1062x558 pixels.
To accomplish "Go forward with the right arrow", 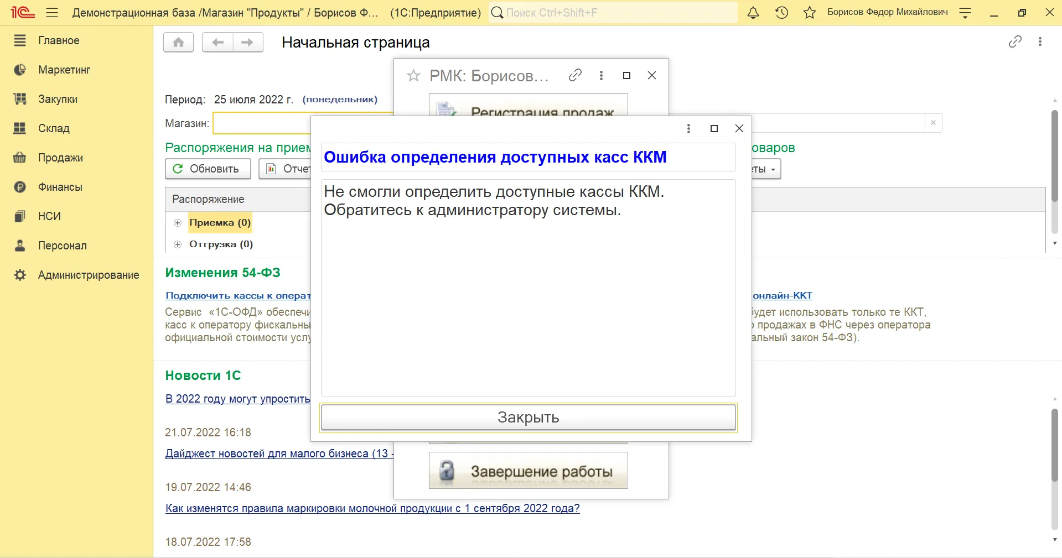I will click(247, 42).
